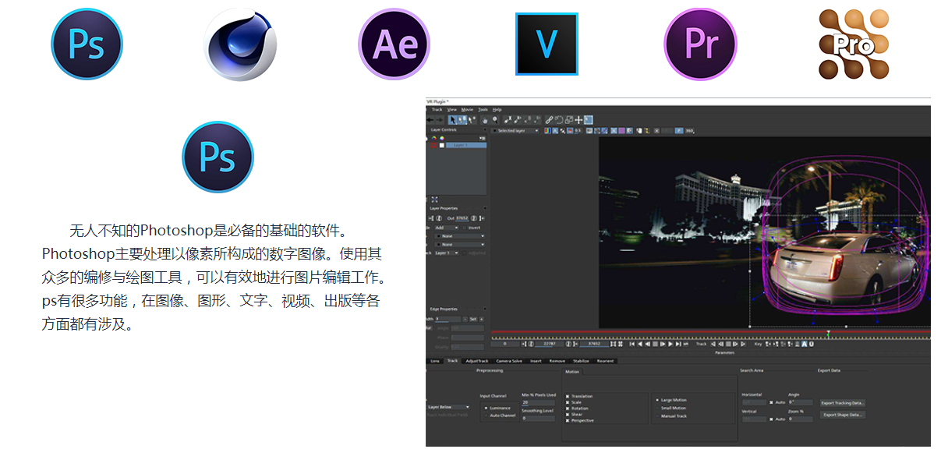Click the go to first frame control

coord(631,344)
